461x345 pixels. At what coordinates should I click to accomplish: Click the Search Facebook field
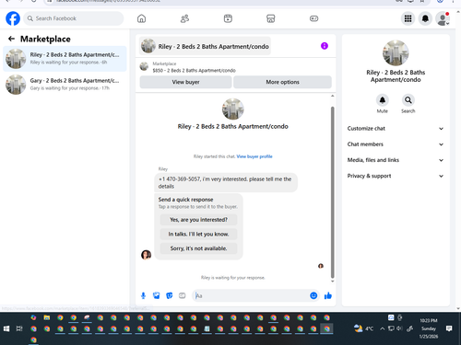click(x=74, y=18)
